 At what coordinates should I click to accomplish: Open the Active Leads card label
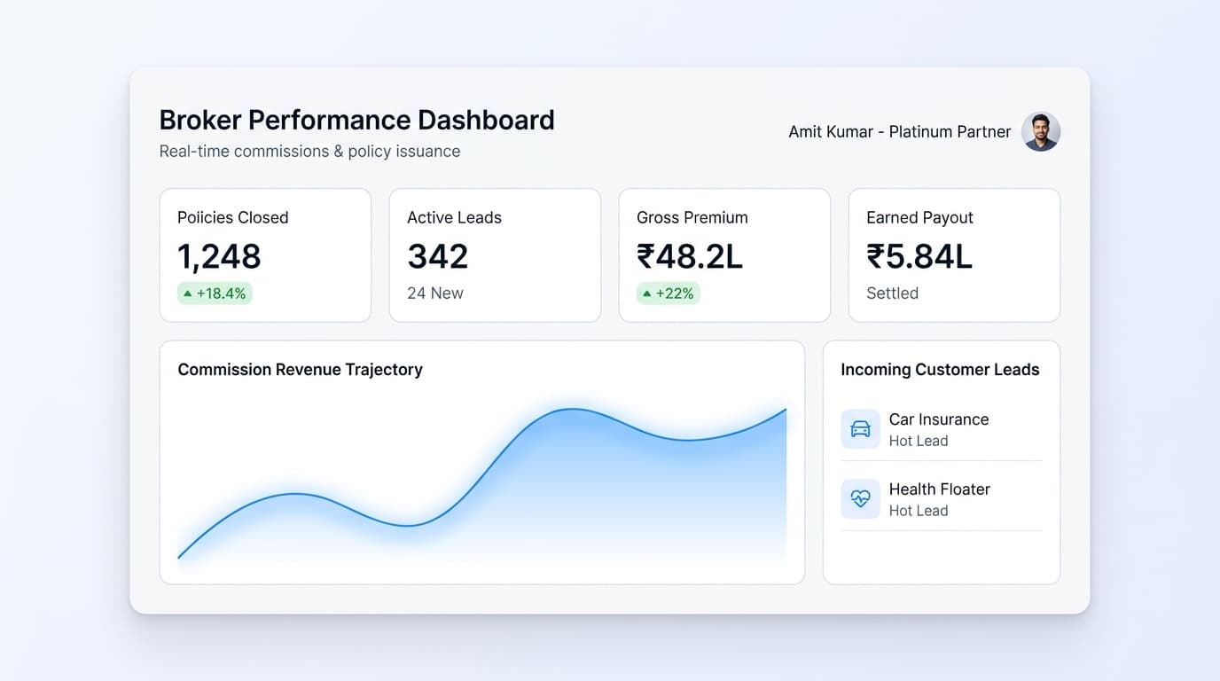point(454,217)
